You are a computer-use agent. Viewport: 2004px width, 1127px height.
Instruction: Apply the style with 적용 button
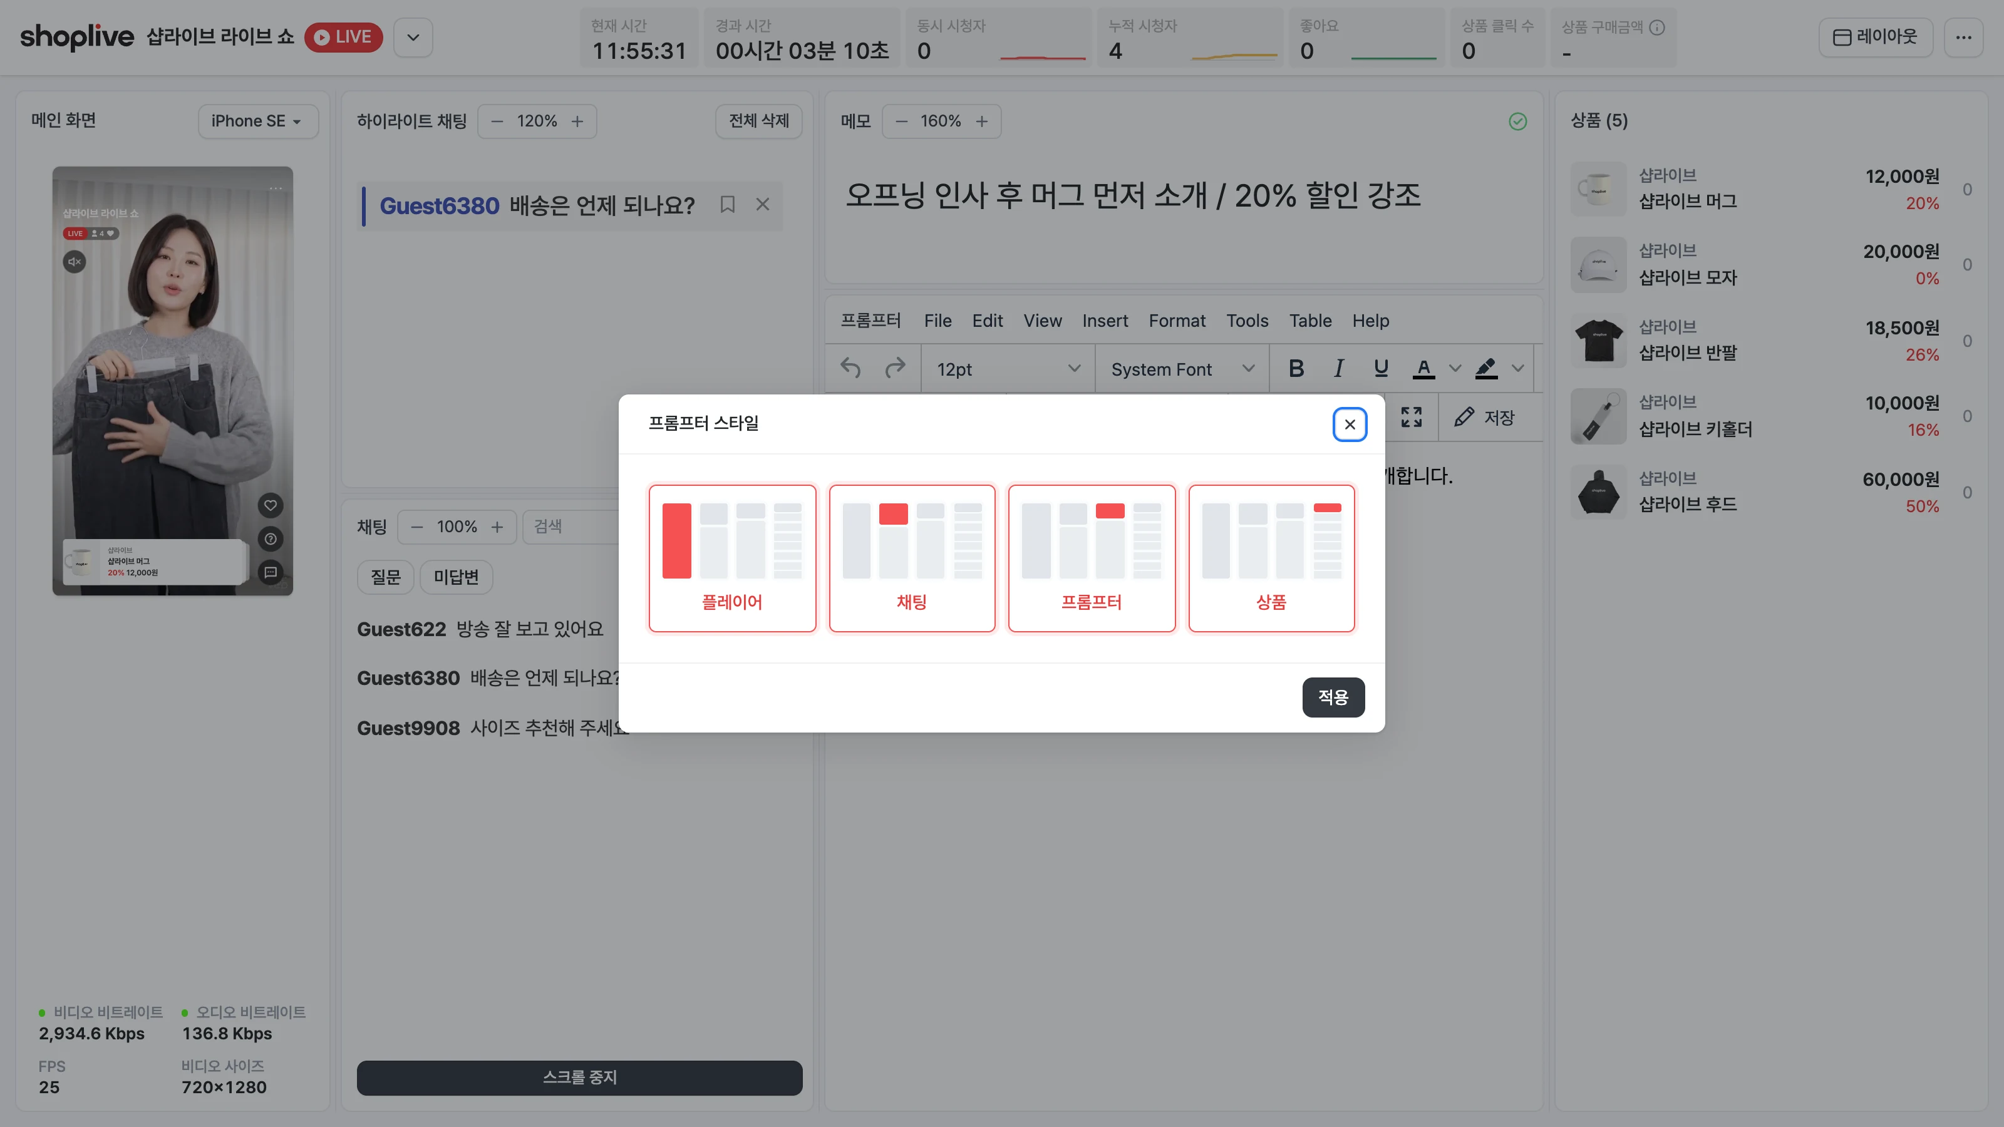[x=1333, y=697]
